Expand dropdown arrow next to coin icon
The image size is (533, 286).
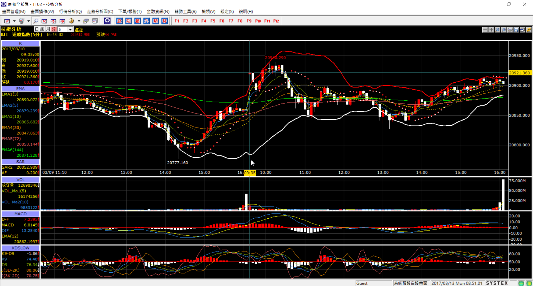tap(79, 21)
